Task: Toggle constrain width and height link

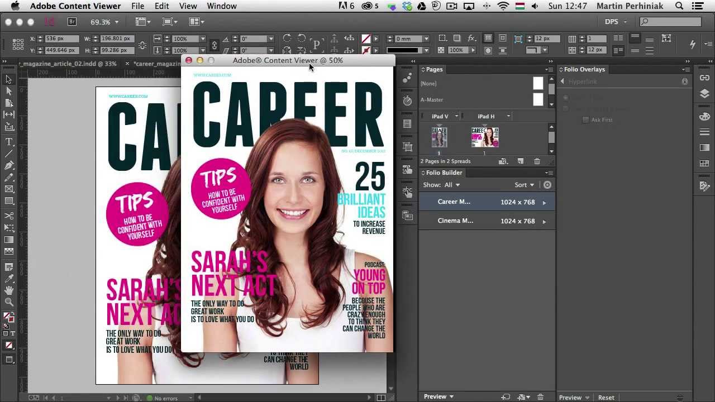Action: pos(142,45)
